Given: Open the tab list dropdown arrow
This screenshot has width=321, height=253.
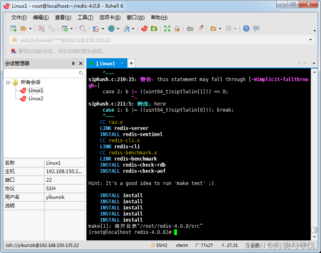Looking at the screenshot, I should click(314, 63).
